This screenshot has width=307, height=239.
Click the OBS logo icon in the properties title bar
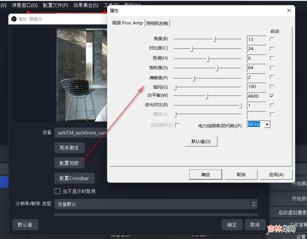14,19
